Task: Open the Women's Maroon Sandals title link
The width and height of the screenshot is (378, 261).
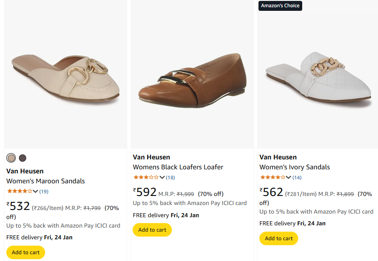Action: tap(46, 181)
